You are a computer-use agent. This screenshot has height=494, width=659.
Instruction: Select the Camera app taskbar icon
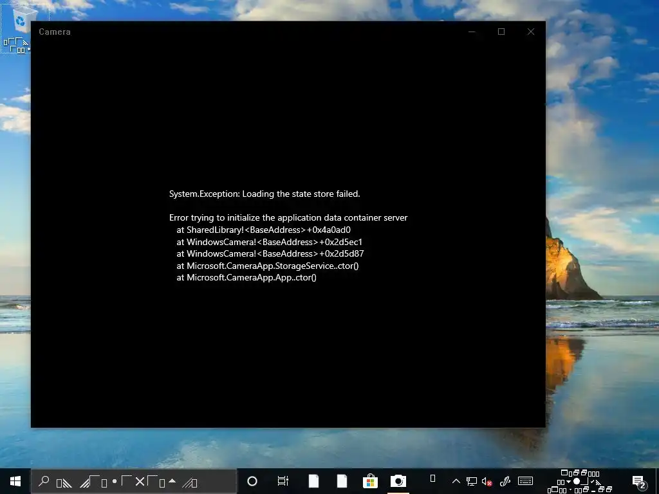pos(398,481)
